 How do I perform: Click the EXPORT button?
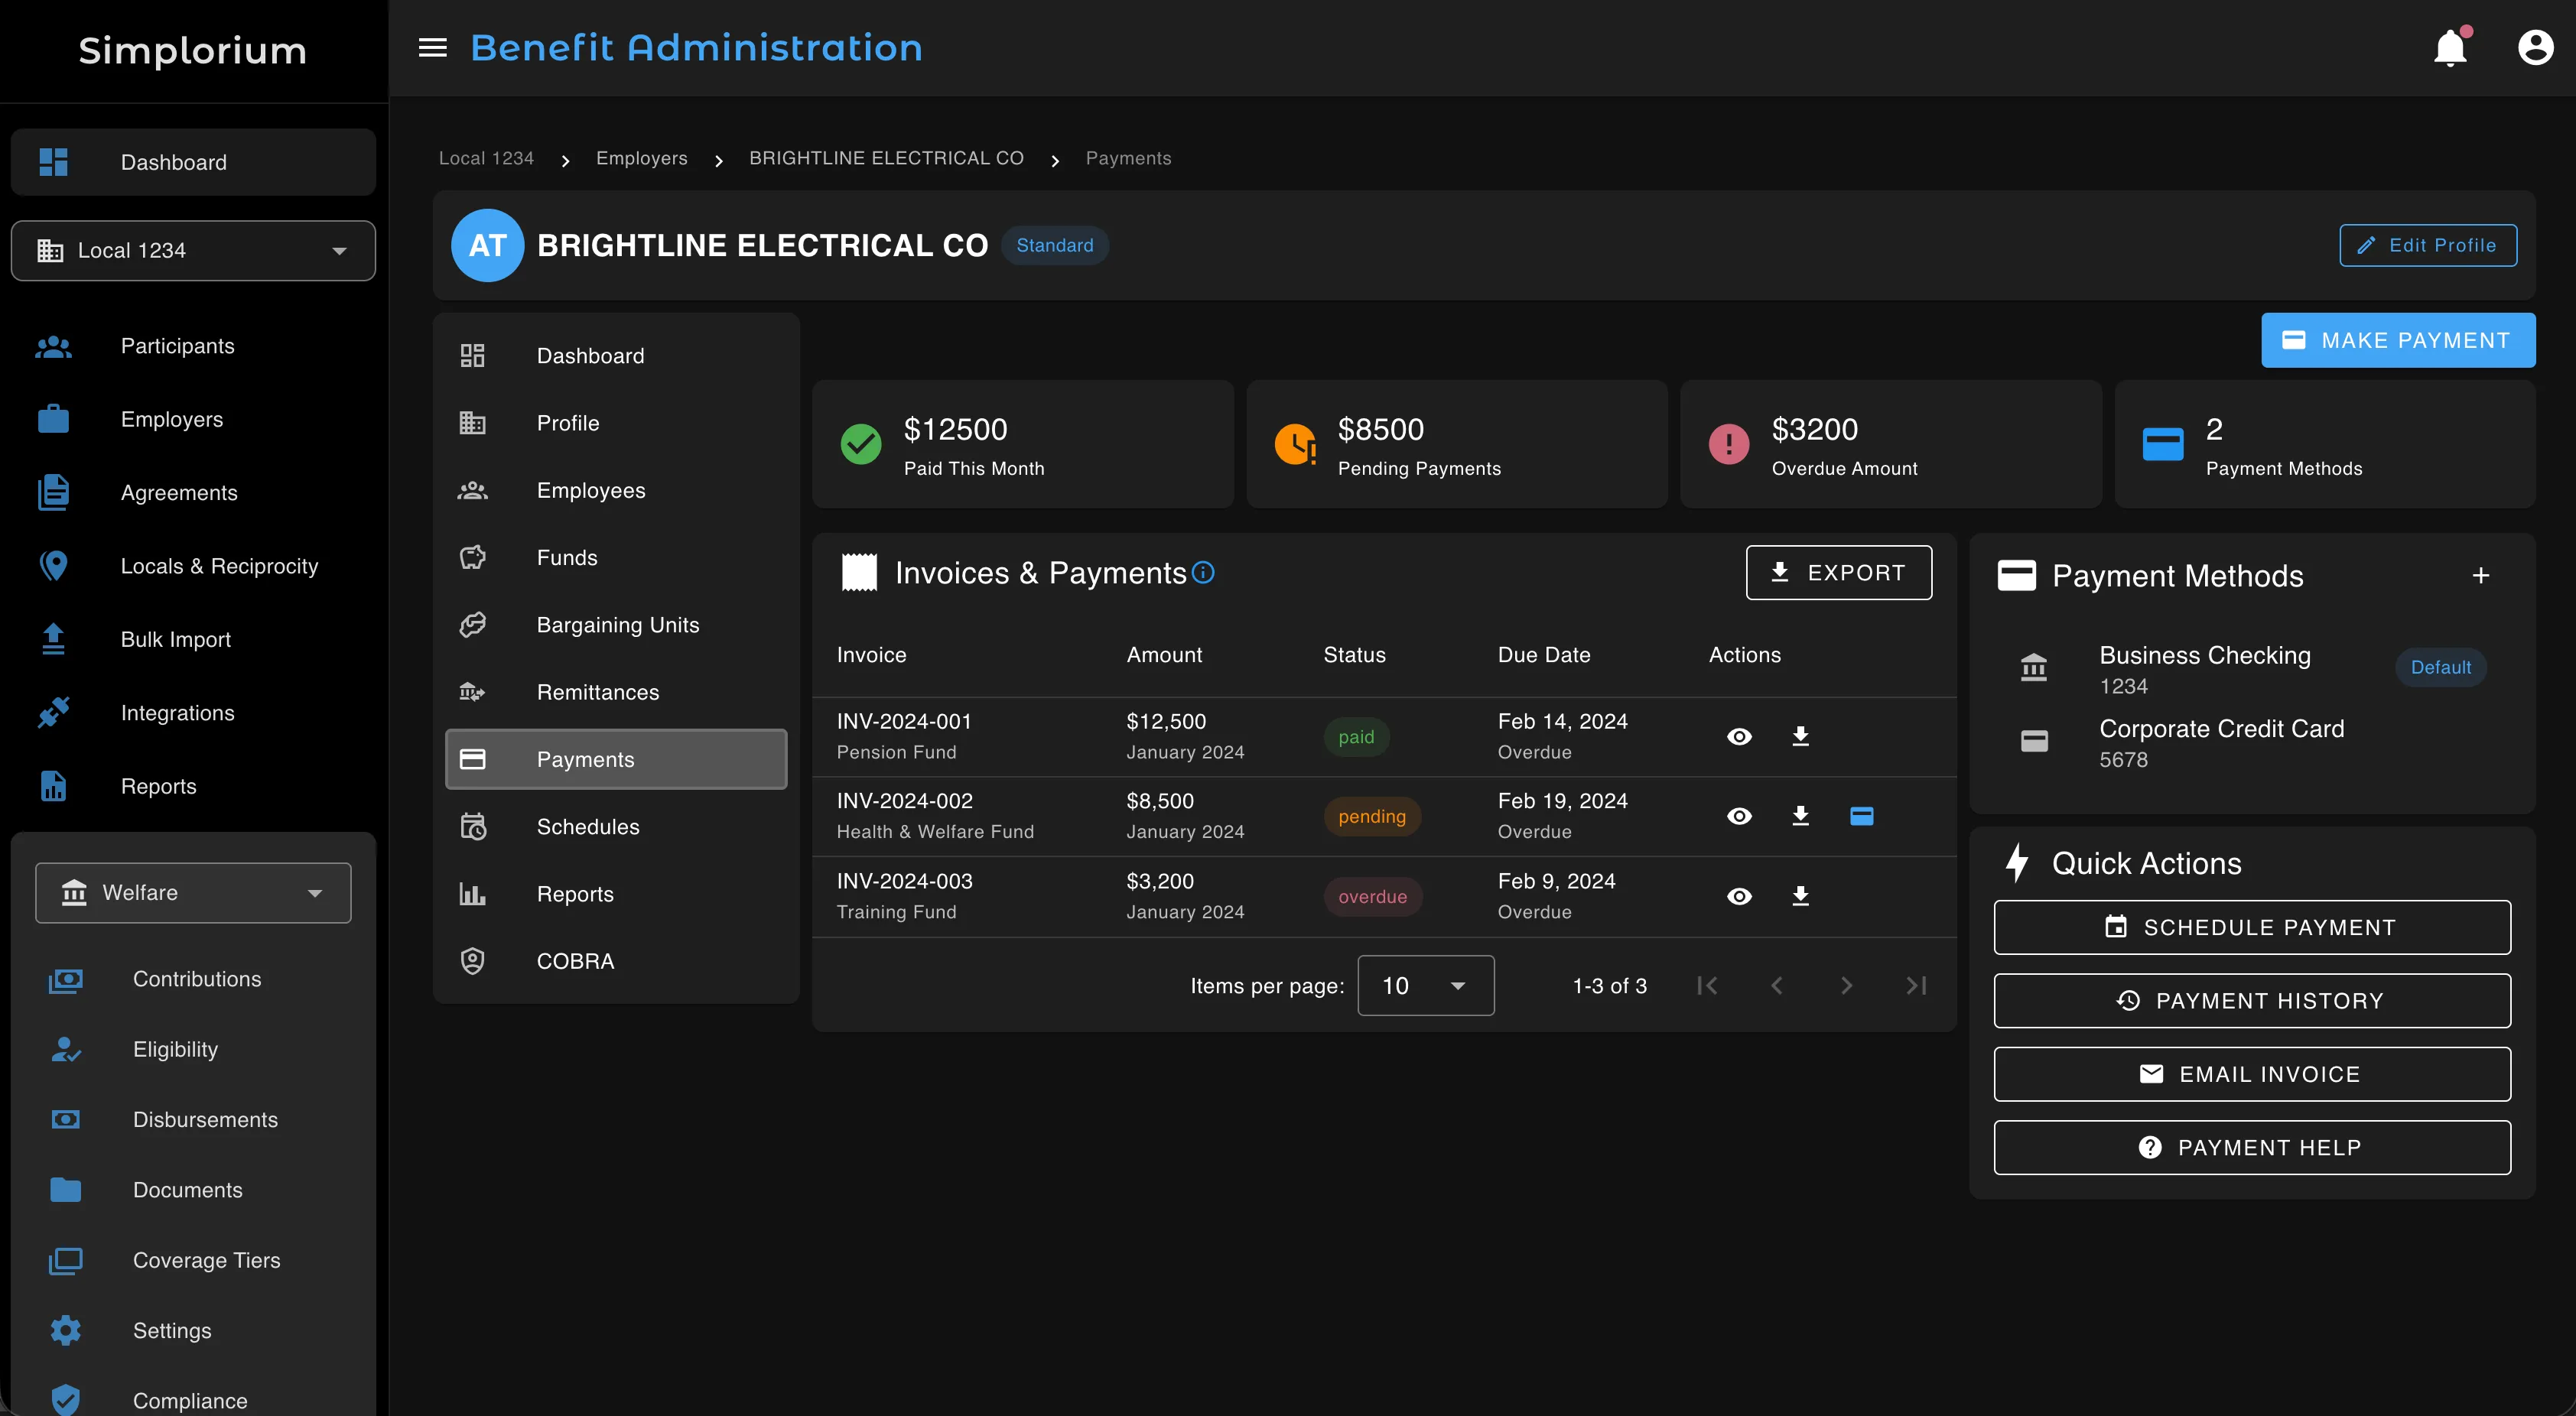pos(1839,572)
